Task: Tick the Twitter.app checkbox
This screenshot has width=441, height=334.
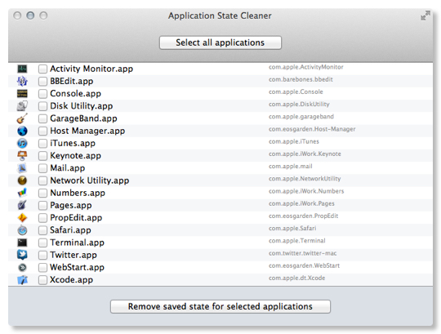Action: (x=42, y=255)
